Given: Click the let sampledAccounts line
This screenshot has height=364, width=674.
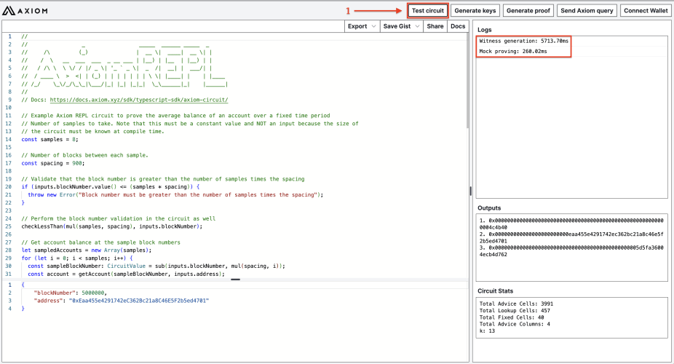Looking at the screenshot, I should click(x=87, y=250).
